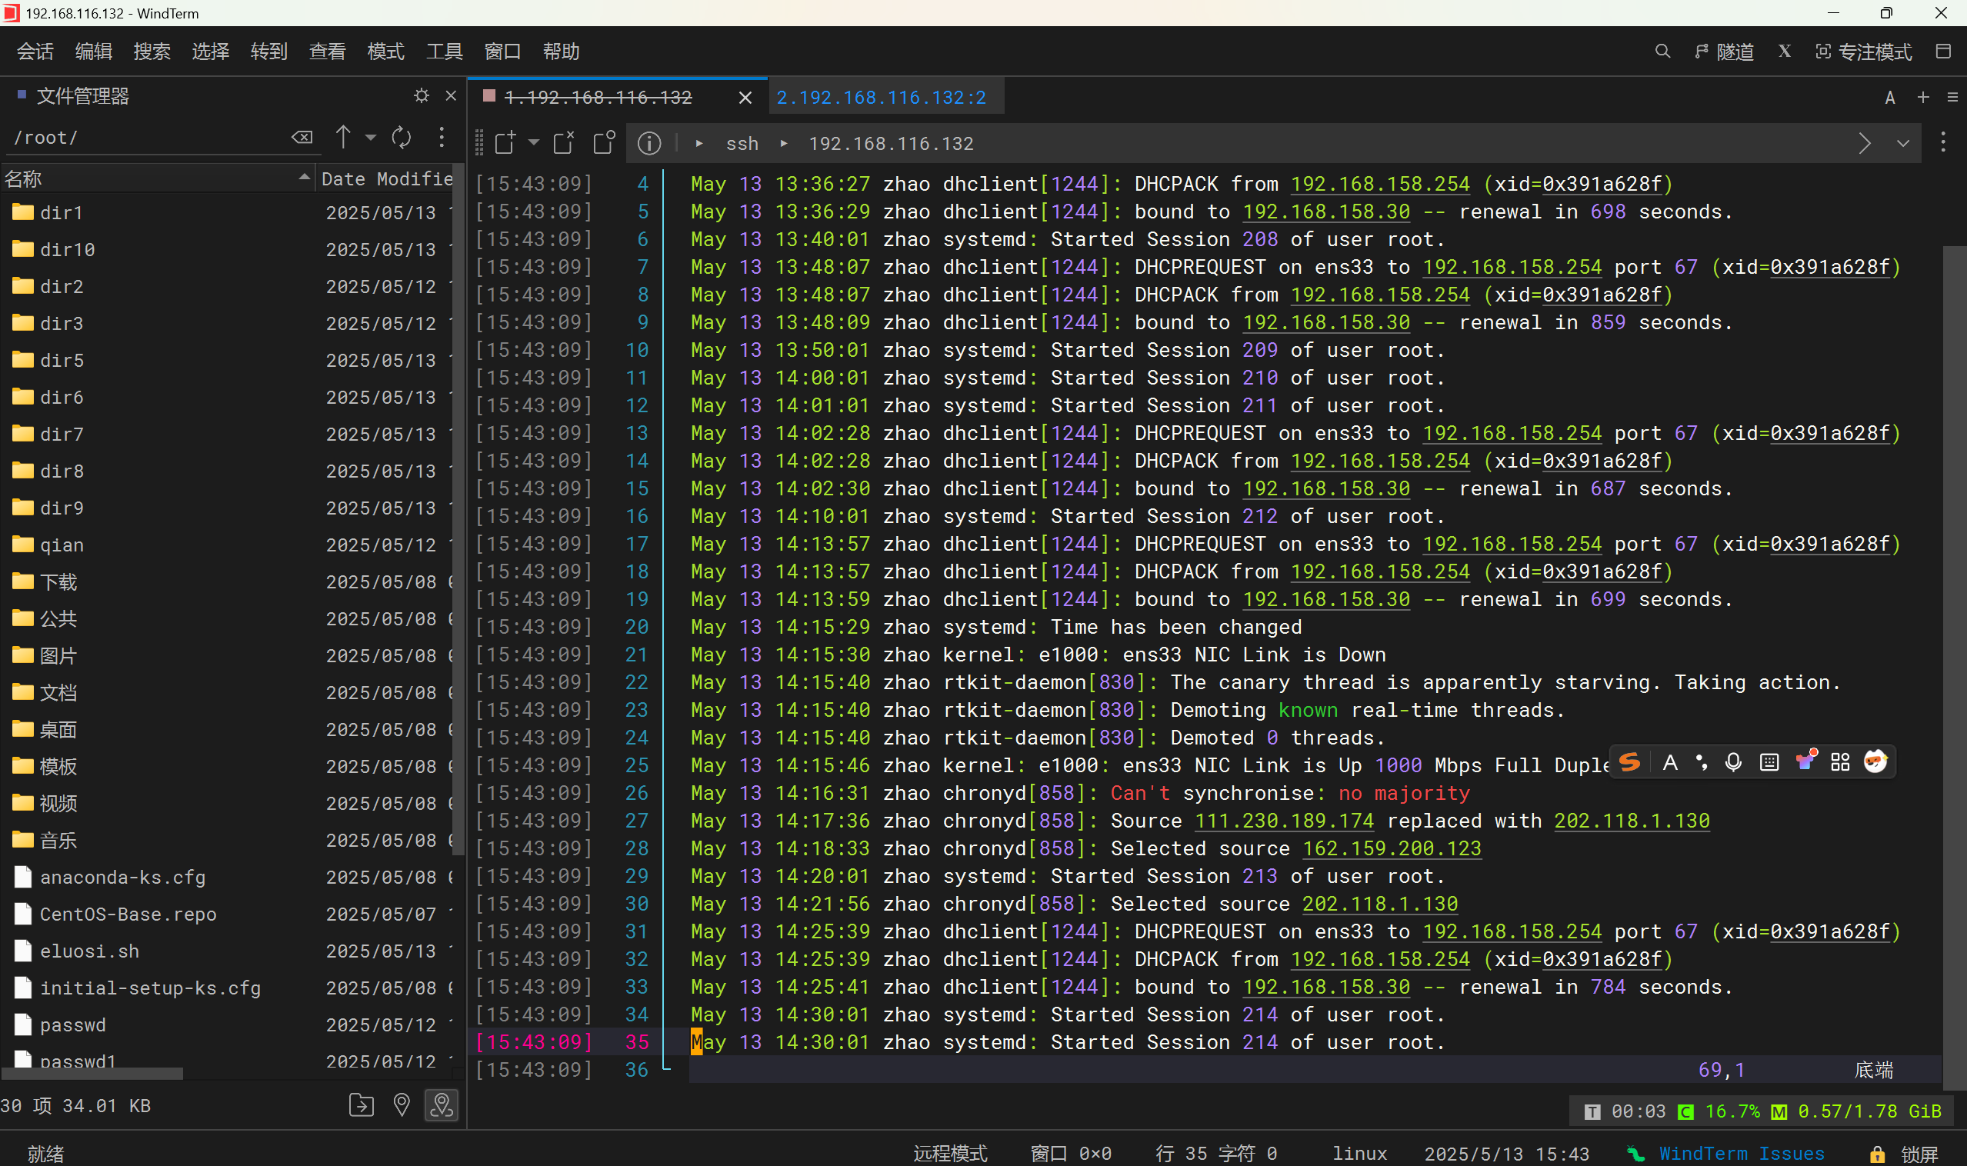Click the file manager settings gear icon
Viewport: 1967px width, 1166px height.
422,96
